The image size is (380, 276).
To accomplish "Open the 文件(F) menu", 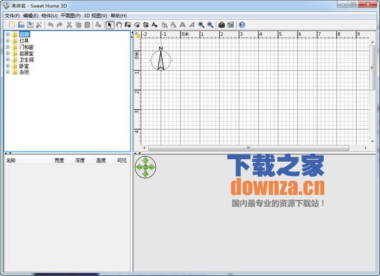I will [12, 16].
